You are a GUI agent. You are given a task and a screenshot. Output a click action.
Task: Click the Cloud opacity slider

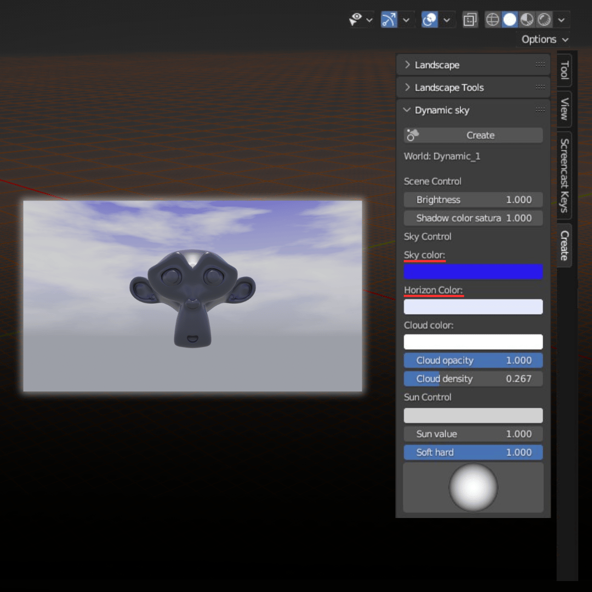point(473,360)
